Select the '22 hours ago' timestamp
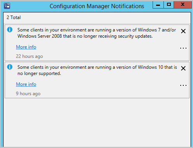Screen dimensions: 193x148 point(30,56)
